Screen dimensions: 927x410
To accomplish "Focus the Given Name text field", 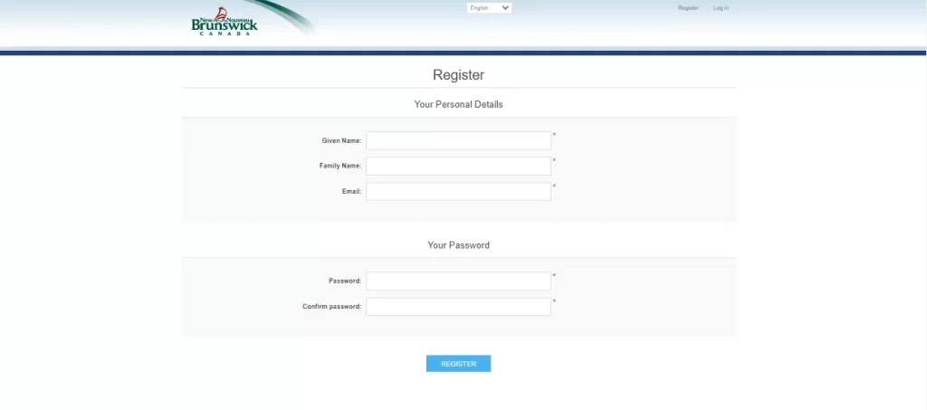I will (x=458, y=140).
